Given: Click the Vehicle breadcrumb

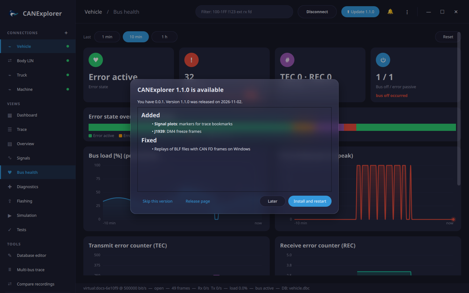Looking at the screenshot, I should point(93,12).
